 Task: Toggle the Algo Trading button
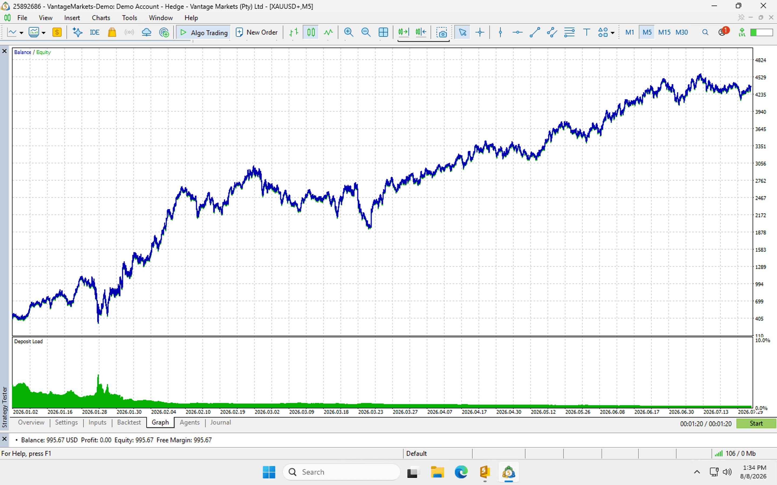coord(204,32)
